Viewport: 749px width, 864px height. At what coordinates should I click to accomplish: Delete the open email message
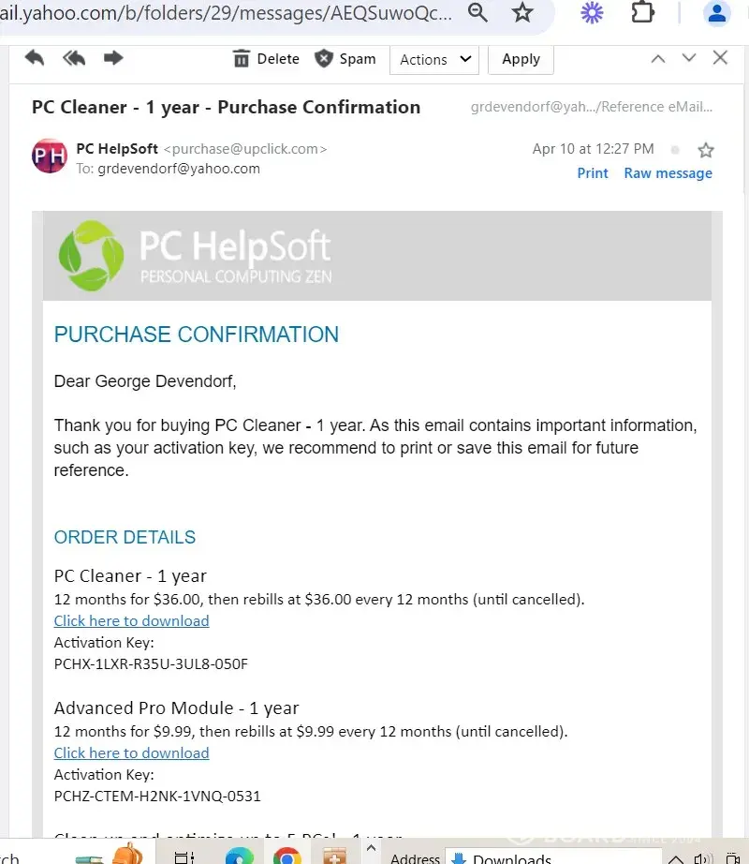[x=266, y=58]
